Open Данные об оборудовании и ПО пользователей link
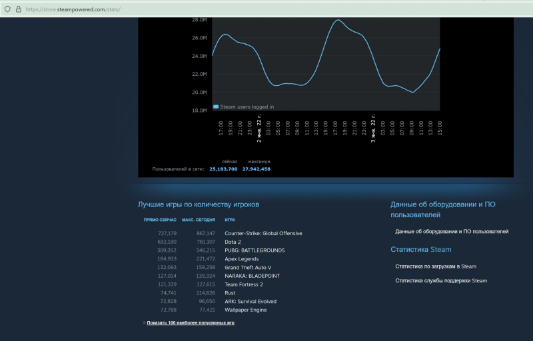Image resolution: width=533 pixels, height=341 pixels. 452,232
